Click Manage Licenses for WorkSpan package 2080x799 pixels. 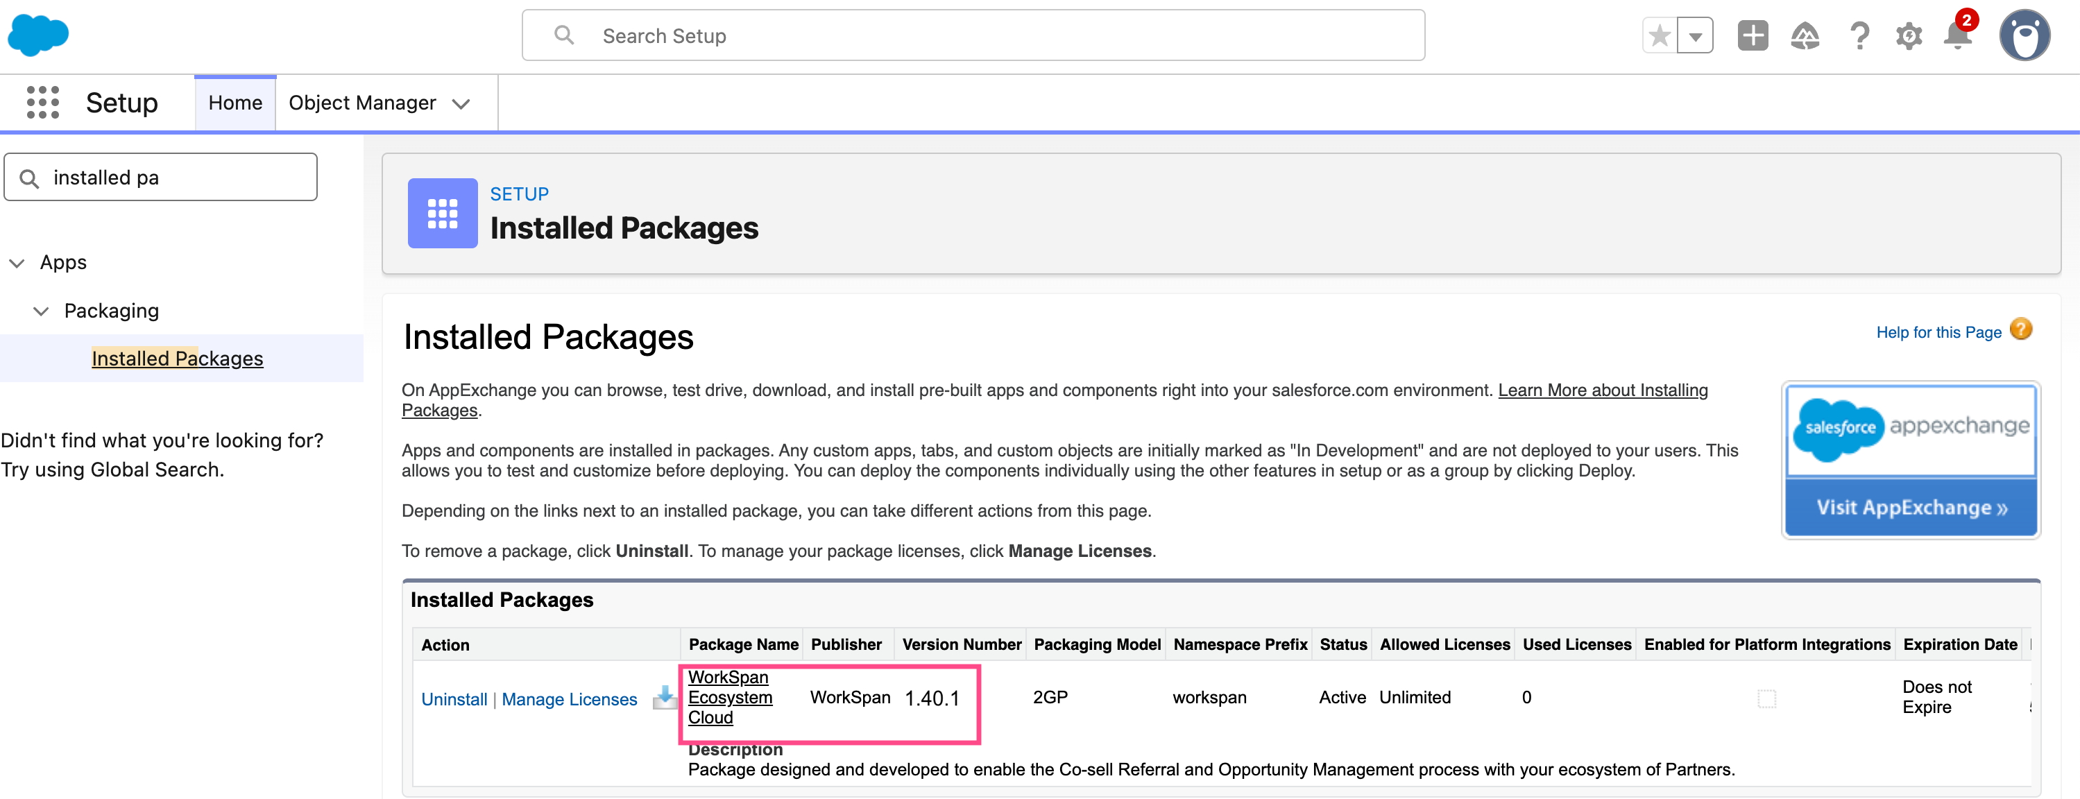pos(569,699)
